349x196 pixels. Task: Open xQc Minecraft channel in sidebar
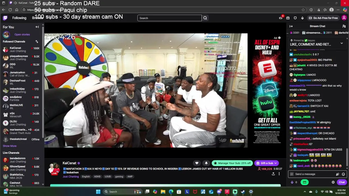click(22, 115)
